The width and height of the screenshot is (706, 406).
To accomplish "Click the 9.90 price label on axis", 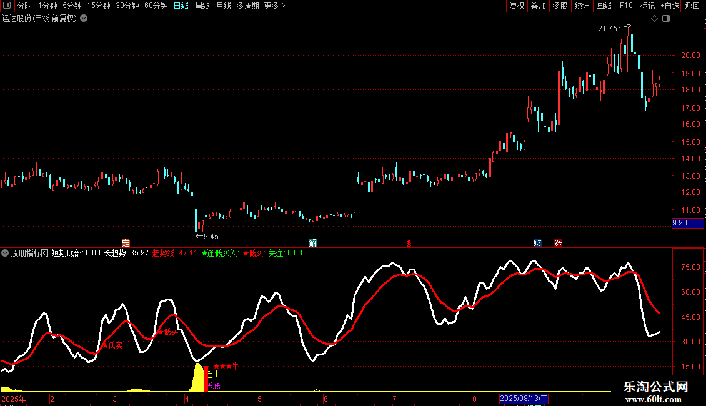I will click(x=687, y=223).
